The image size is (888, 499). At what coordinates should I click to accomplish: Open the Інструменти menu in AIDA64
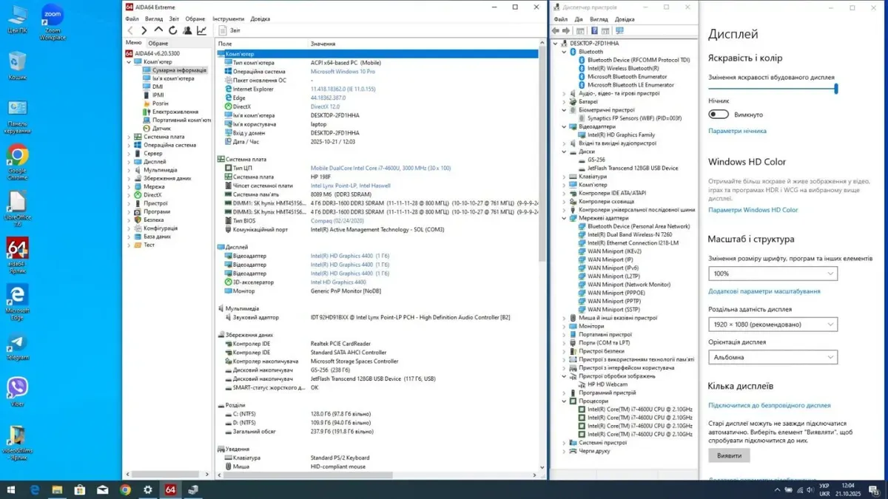point(228,19)
